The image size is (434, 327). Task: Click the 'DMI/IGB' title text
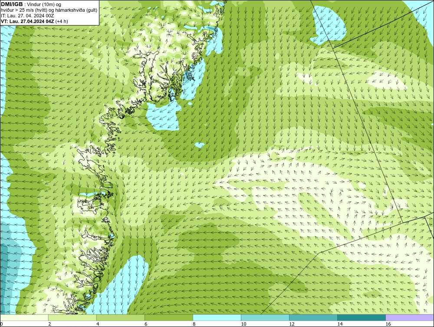12,4
